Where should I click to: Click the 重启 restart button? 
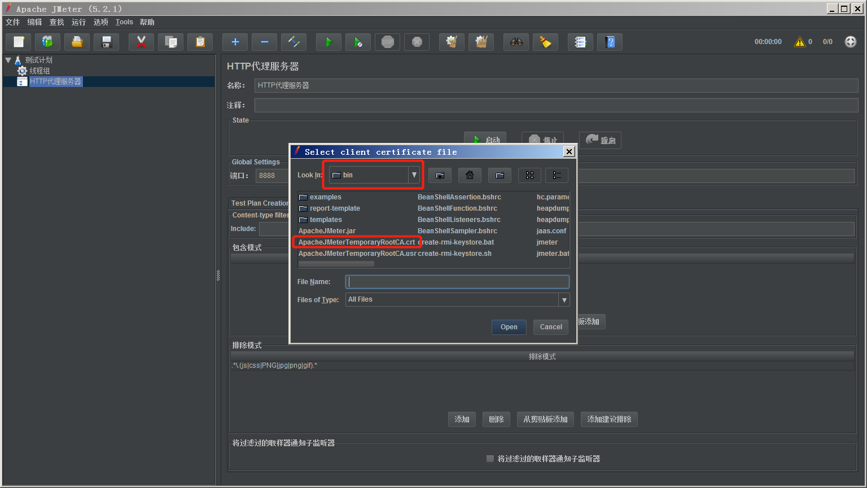tap(600, 140)
